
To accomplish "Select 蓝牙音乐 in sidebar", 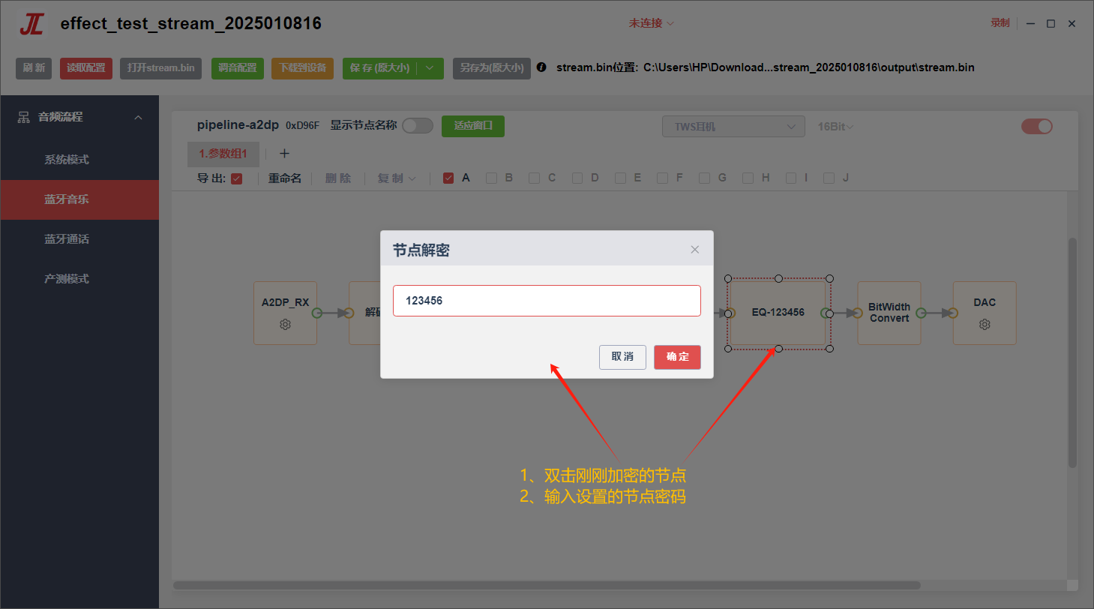I will pyautogui.click(x=79, y=199).
